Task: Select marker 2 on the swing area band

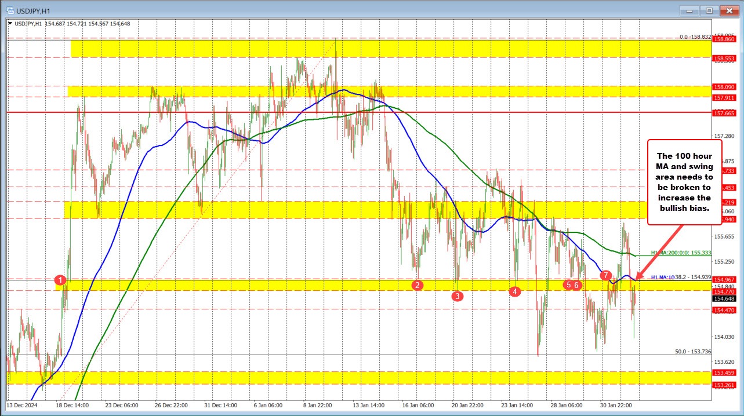Action: click(417, 285)
